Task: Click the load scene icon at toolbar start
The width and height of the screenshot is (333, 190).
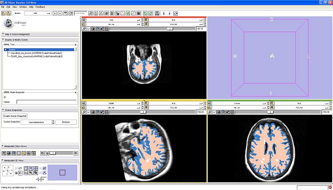Action: [x=3, y=13]
